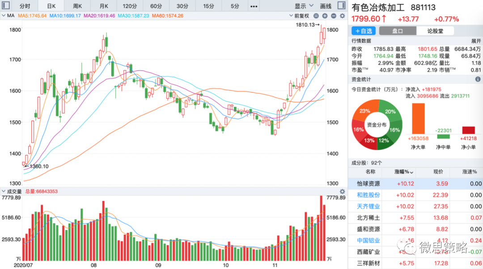Switch to the 周K tab
483x269 pixels.
(77, 6)
